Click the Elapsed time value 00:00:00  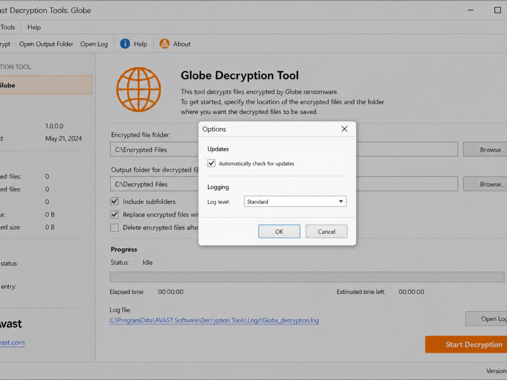[170, 292]
